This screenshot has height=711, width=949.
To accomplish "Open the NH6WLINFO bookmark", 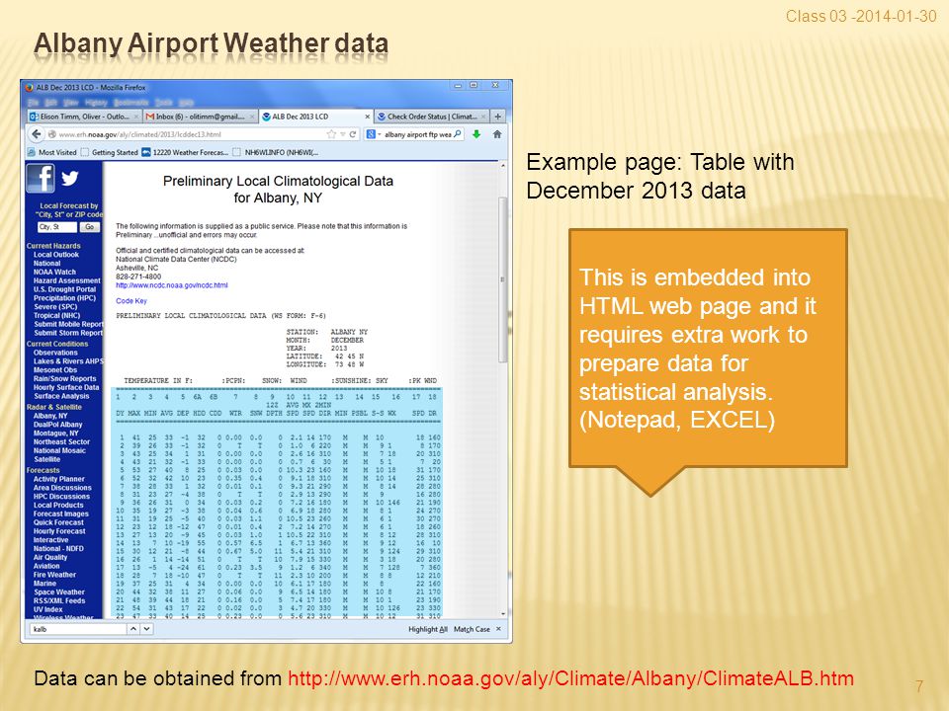I will pos(276,152).
